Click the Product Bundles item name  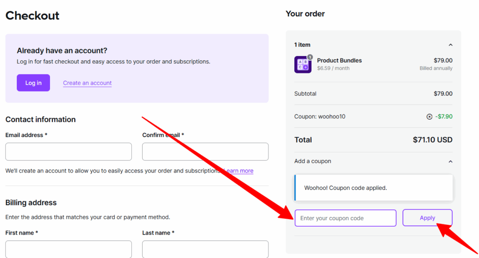[340, 60]
